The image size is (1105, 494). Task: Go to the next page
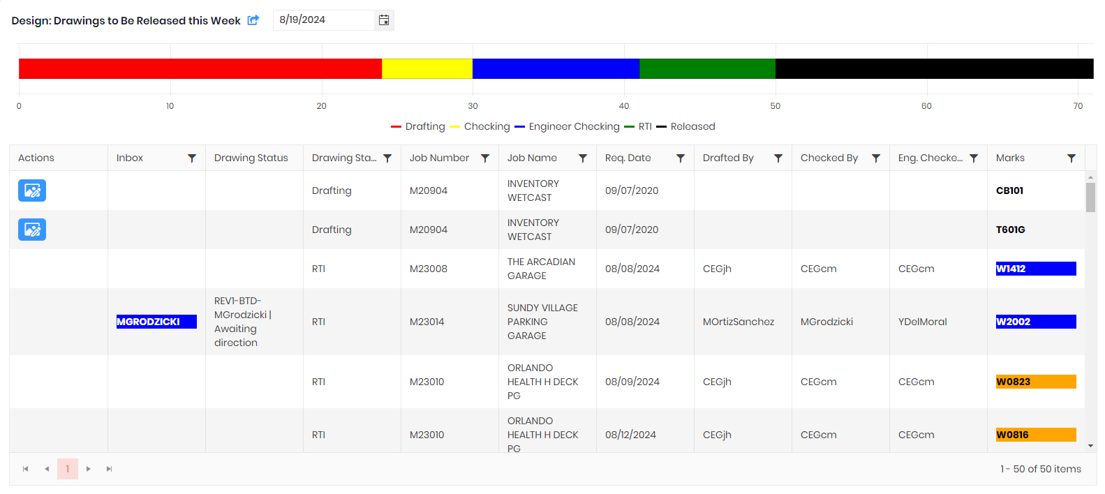pyautogui.click(x=89, y=469)
